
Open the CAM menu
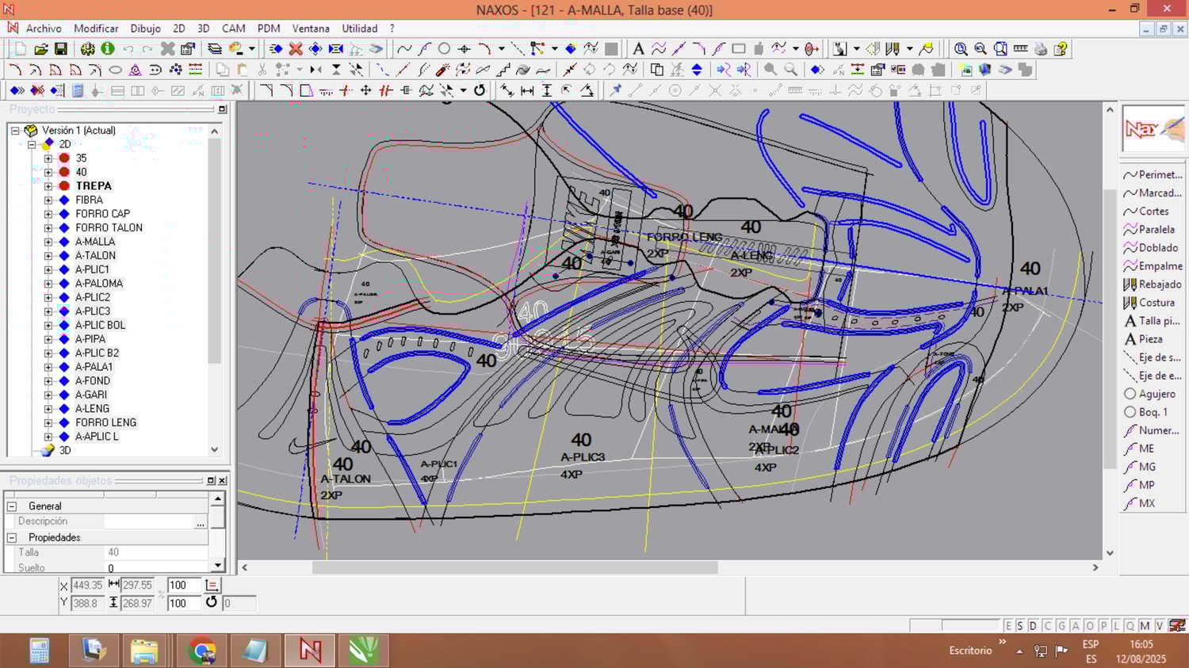pos(233,29)
